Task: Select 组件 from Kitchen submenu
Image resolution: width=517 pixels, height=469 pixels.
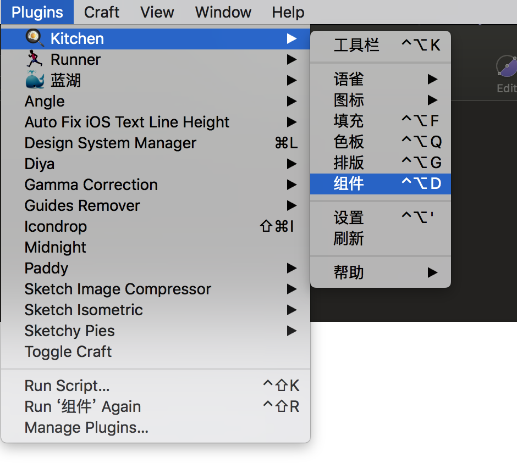Action: (349, 183)
